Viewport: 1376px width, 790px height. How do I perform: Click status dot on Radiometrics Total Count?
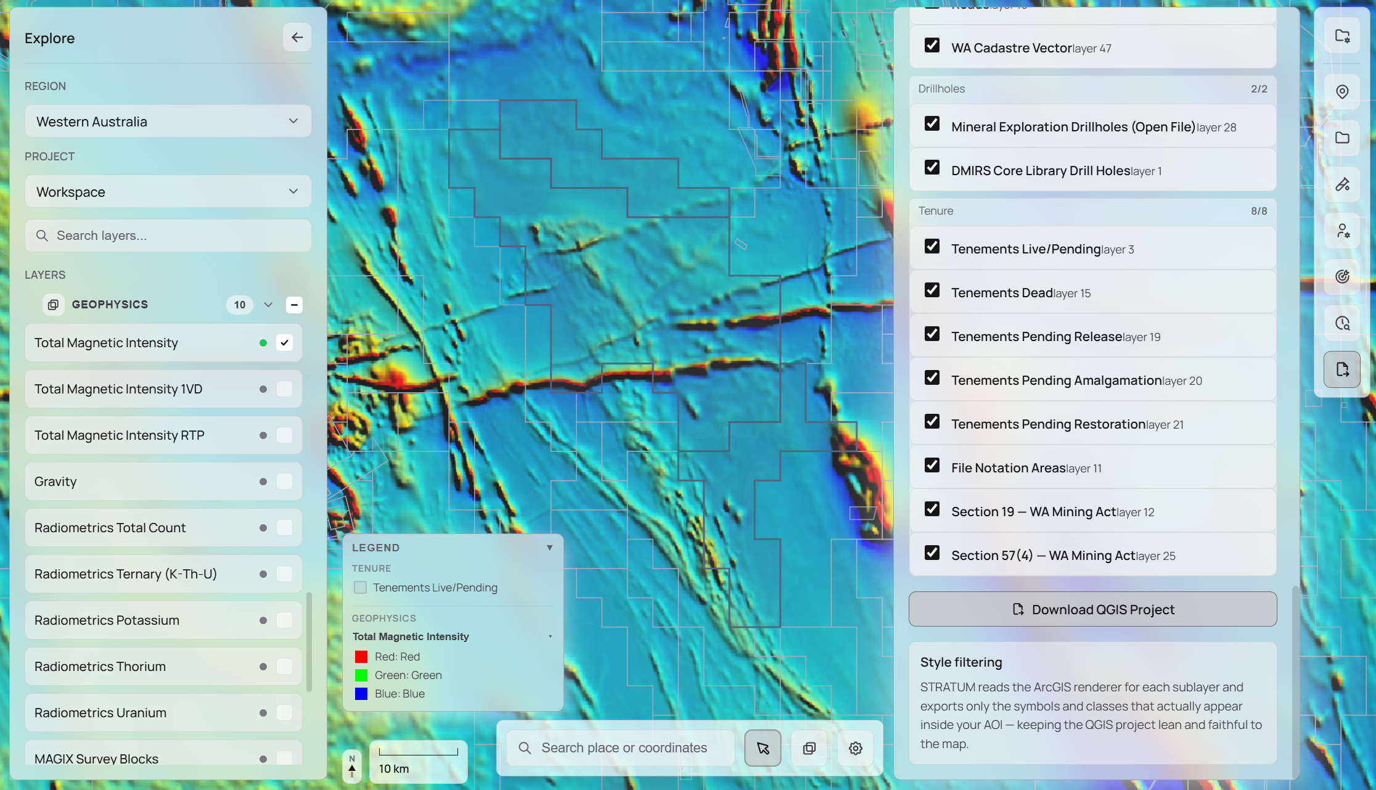(x=263, y=528)
